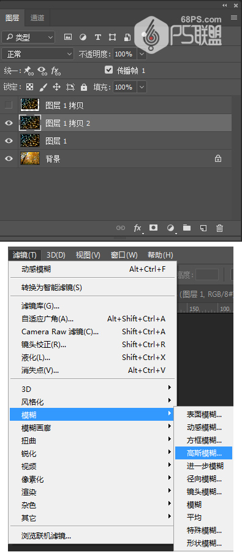Select the 图层 tab

click(13, 18)
